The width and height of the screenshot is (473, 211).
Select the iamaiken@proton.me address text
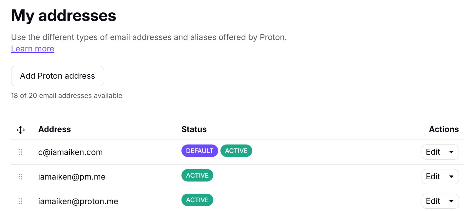[x=78, y=201]
